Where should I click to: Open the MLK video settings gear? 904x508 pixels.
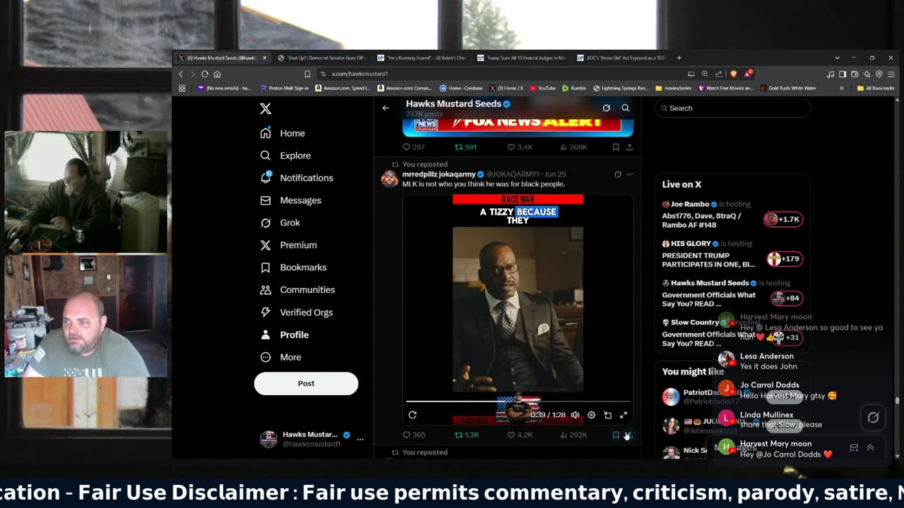(x=591, y=415)
